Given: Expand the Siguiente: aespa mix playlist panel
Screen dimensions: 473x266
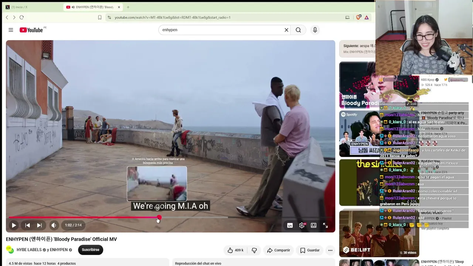Looking at the screenshot, I should pos(357,49).
